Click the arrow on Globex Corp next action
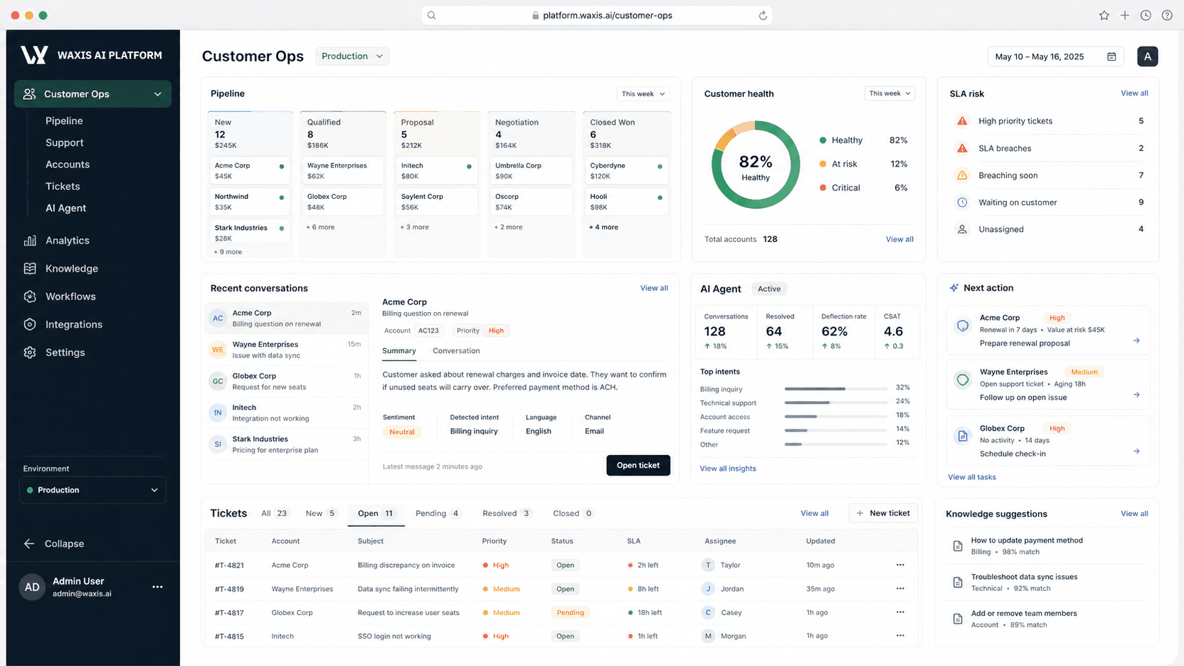This screenshot has width=1184, height=666. [1137, 451]
